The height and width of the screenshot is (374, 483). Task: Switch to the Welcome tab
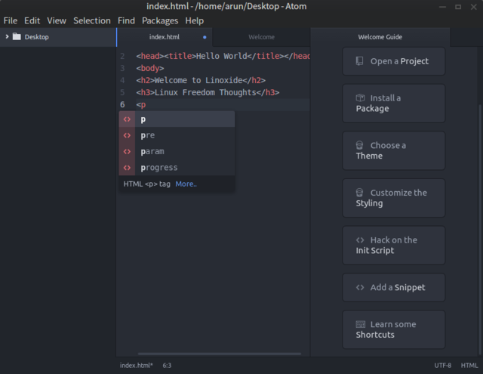click(x=261, y=37)
